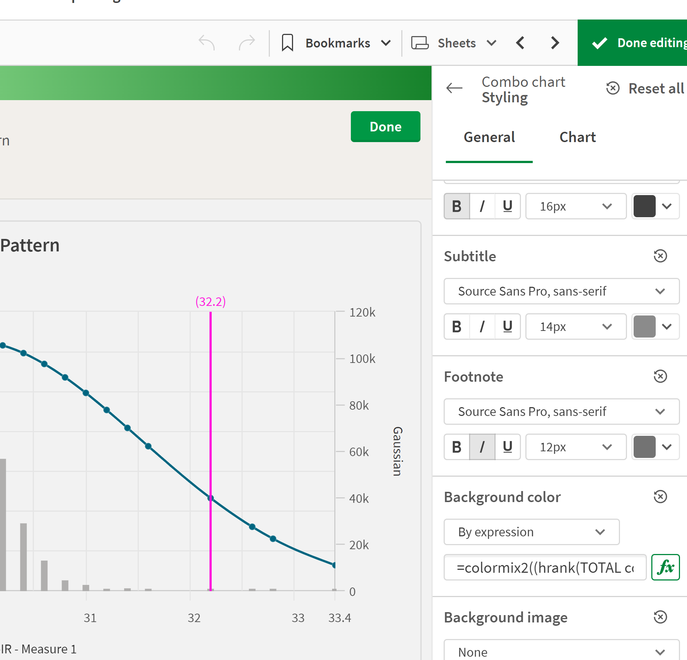Viewport: 687px width, 660px height.
Task: Disable italic formatting for the Footnote
Action: point(482,447)
